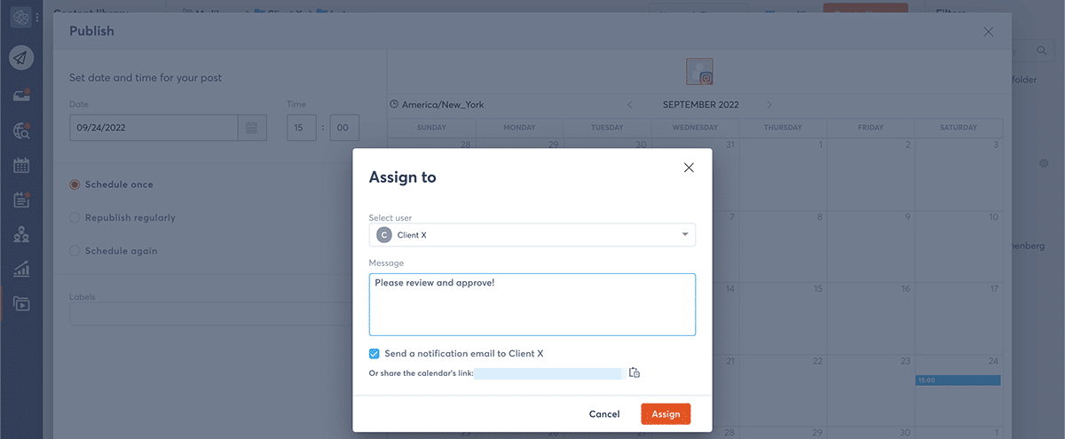
Task: Open the analytics bar chart sidebar icon
Action: tap(21, 269)
